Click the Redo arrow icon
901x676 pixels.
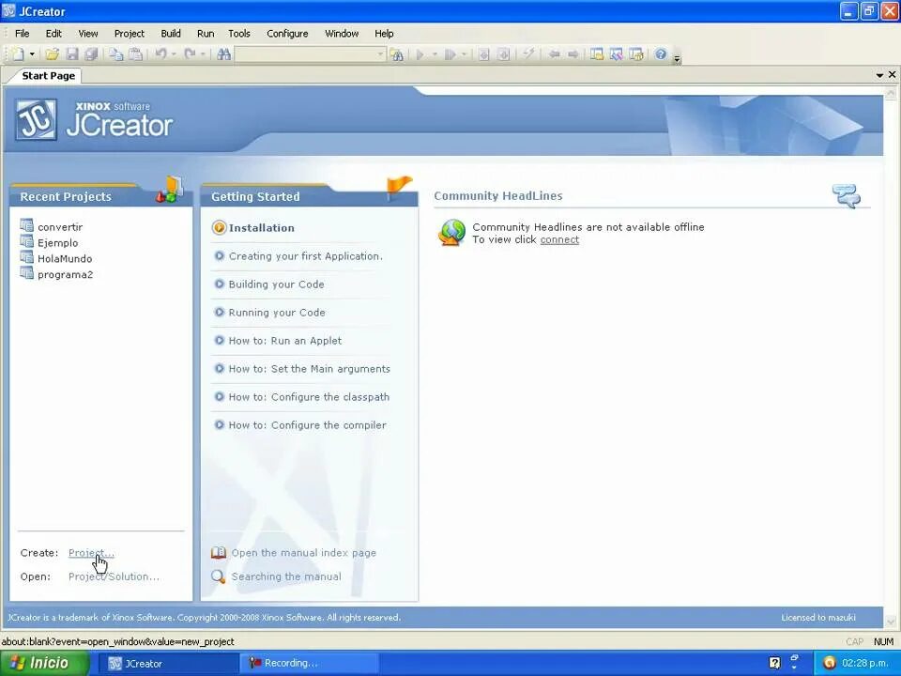pyautogui.click(x=190, y=54)
